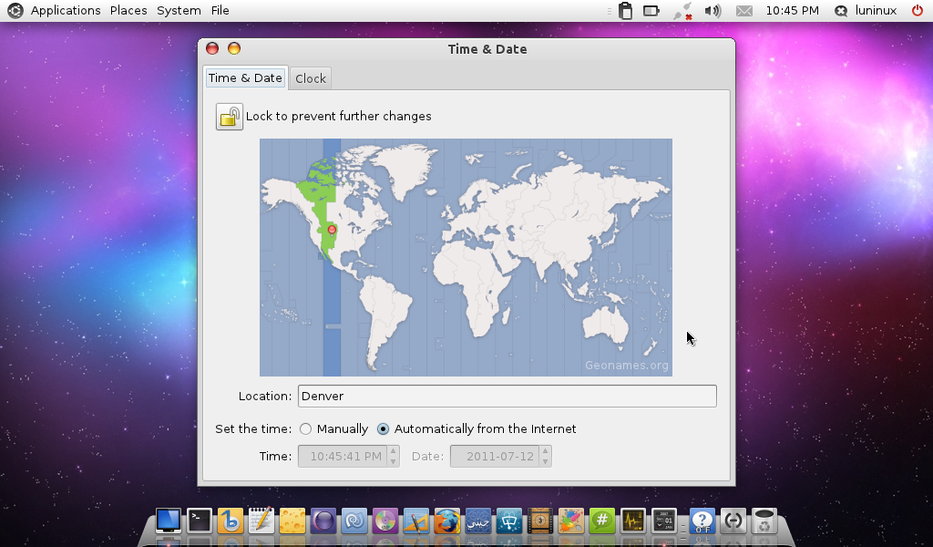Image resolution: width=933 pixels, height=547 pixels.
Task: Click the volume speaker icon in the panel
Action: [713, 11]
